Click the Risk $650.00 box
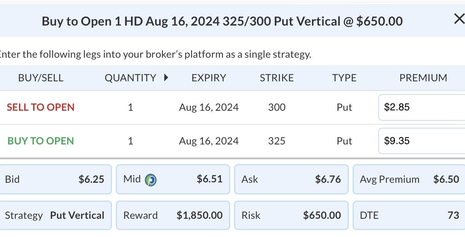 point(291,215)
